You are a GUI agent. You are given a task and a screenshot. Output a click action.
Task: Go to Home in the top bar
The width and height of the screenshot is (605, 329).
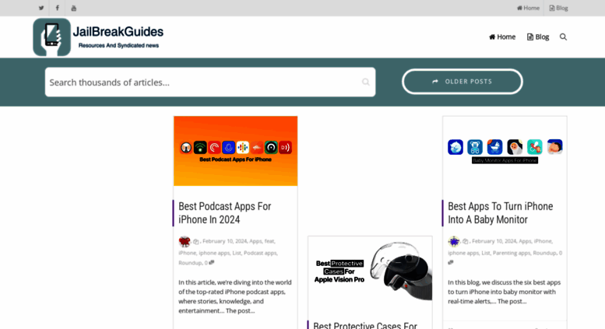click(528, 8)
